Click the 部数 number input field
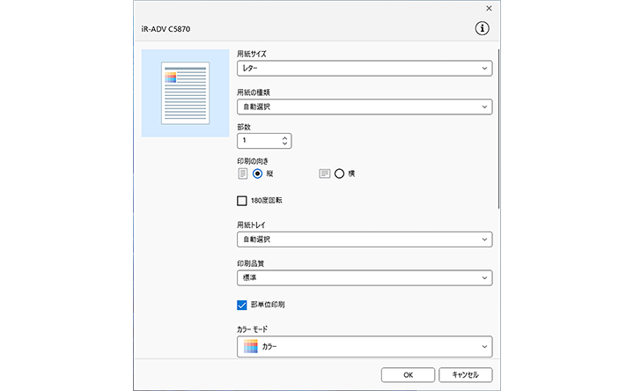The image size is (634, 391). [257, 140]
